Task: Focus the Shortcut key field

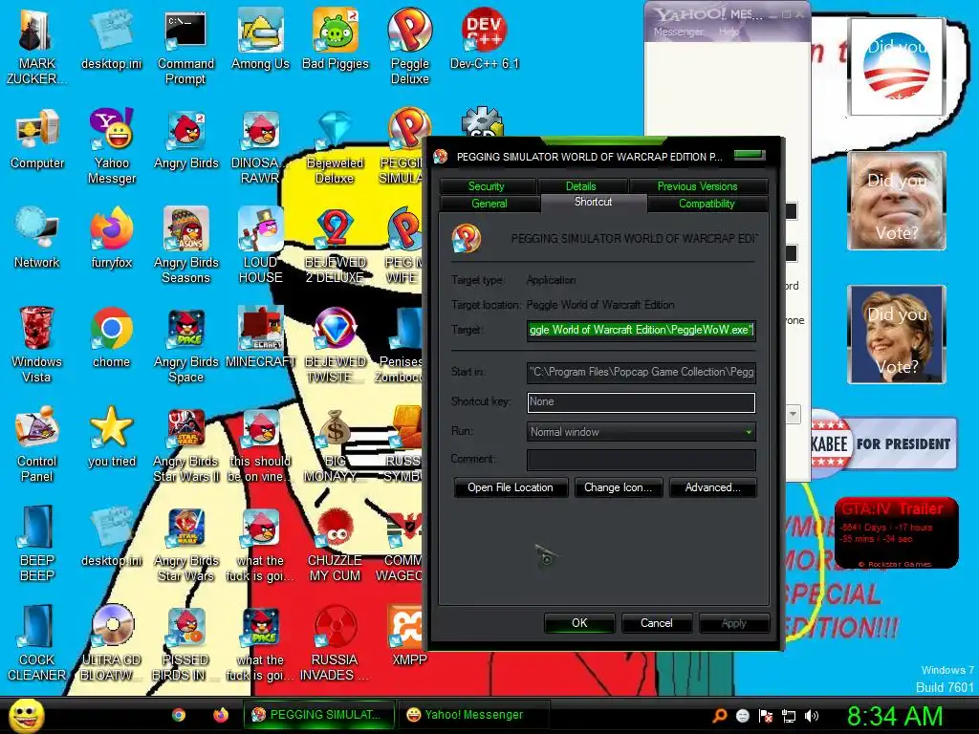Action: [x=642, y=402]
